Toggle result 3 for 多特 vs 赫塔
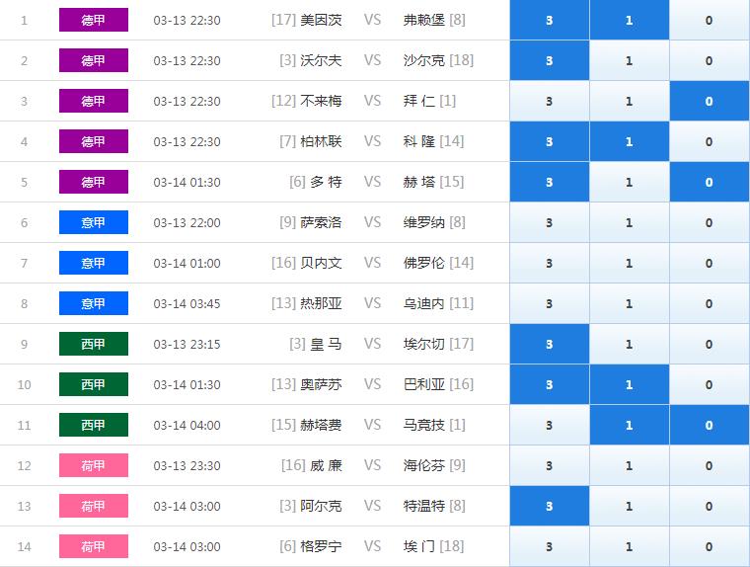 [x=549, y=182]
